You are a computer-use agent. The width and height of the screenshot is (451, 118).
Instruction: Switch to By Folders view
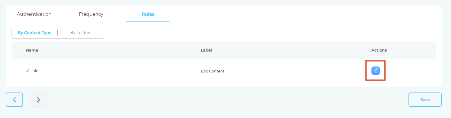click(81, 33)
